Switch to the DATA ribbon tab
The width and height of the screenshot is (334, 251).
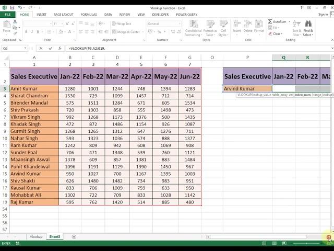pos(108,15)
